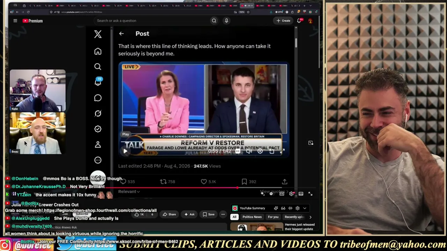The width and height of the screenshot is (447, 251).
Task: Open the miniplayer icon beside the video
Action: tap(311, 143)
